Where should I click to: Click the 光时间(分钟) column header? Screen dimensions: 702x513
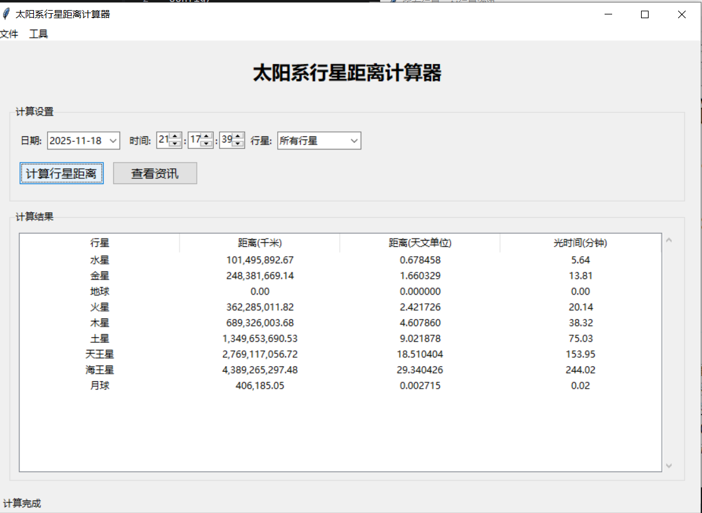(x=580, y=243)
